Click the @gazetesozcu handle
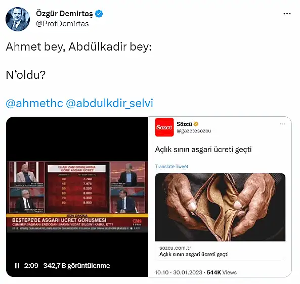300x284 pixels. pyautogui.click(x=194, y=131)
